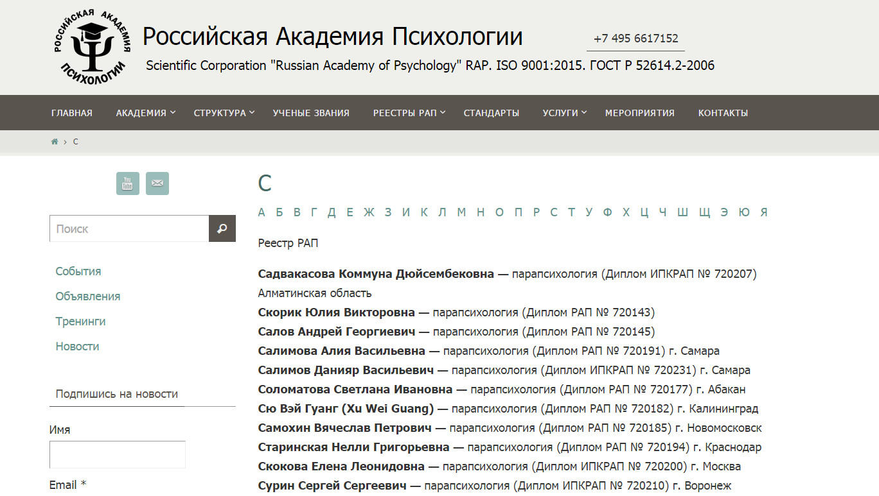879x496 pixels.
Task: Open the Новости sidebar link
Action: 77,346
